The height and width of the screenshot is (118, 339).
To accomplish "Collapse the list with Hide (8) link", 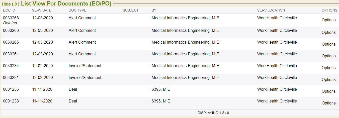I will pyautogui.click(x=11, y=4).
